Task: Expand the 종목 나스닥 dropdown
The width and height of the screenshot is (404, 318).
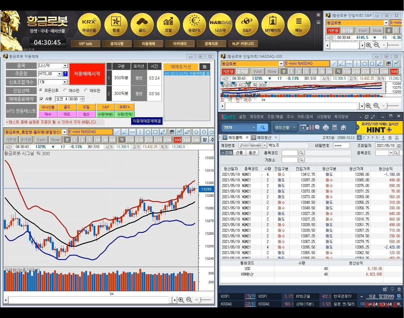Action: (x=65, y=66)
